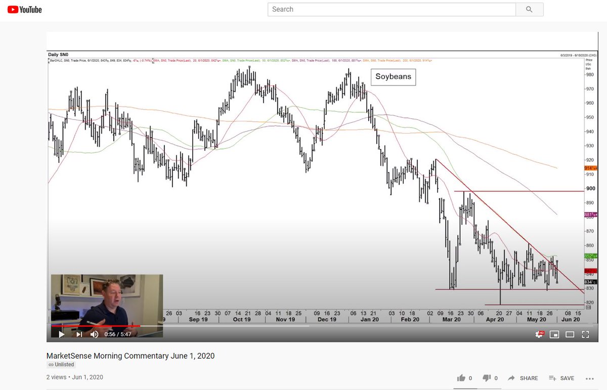Mute the video volume speaker icon
Viewport: 607px width, 390px height.
click(x=95, y=334)
